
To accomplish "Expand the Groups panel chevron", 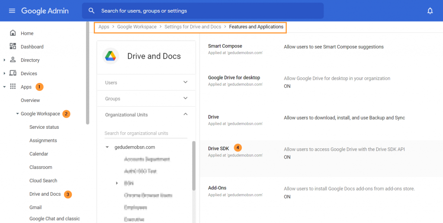I will pyautogui.click(x=185, y=98).
